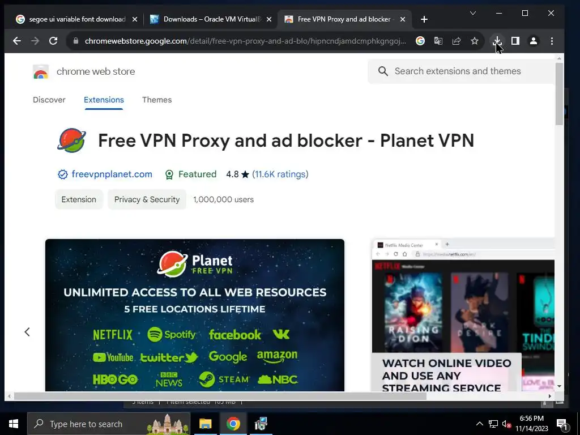Bookmark this tab with the star

(475, 41)
